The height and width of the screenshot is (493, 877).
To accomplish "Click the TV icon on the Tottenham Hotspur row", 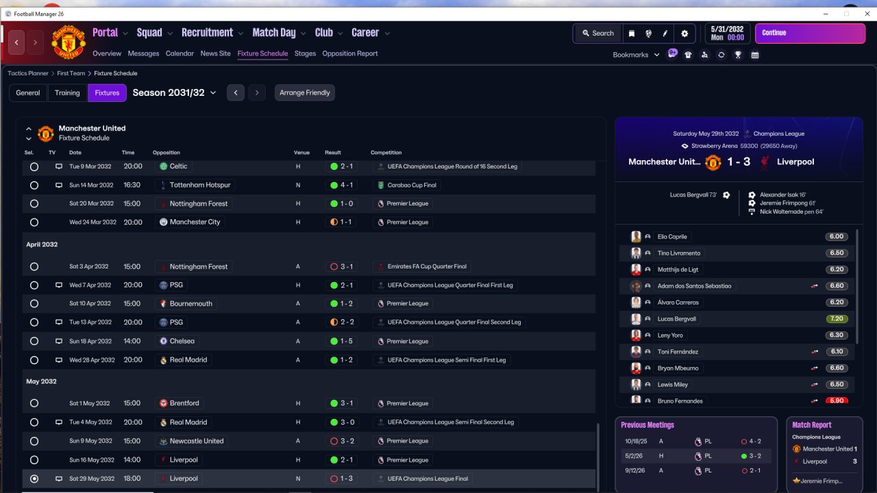I will [59, 185].
